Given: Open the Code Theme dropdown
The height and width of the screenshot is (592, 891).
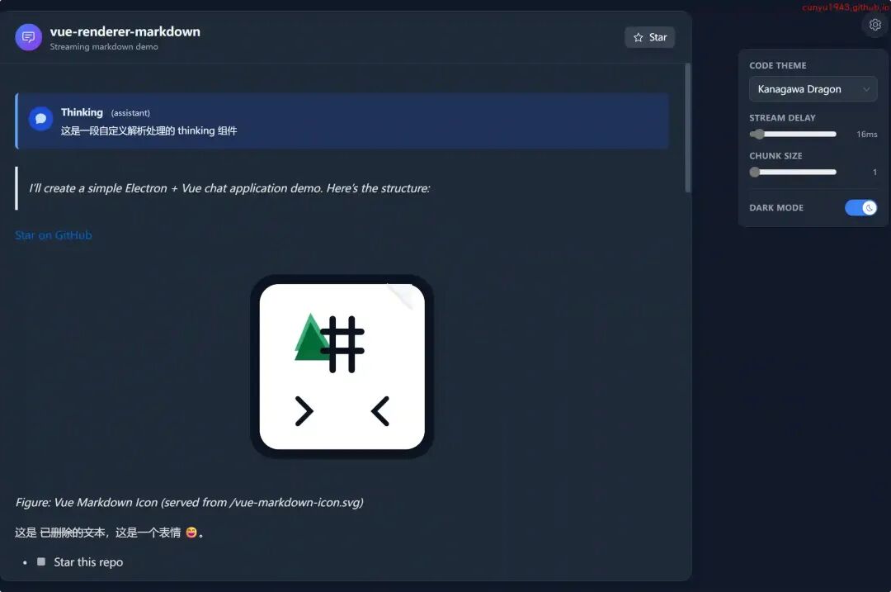Looking at the screenshot, I should click(813, 89).
